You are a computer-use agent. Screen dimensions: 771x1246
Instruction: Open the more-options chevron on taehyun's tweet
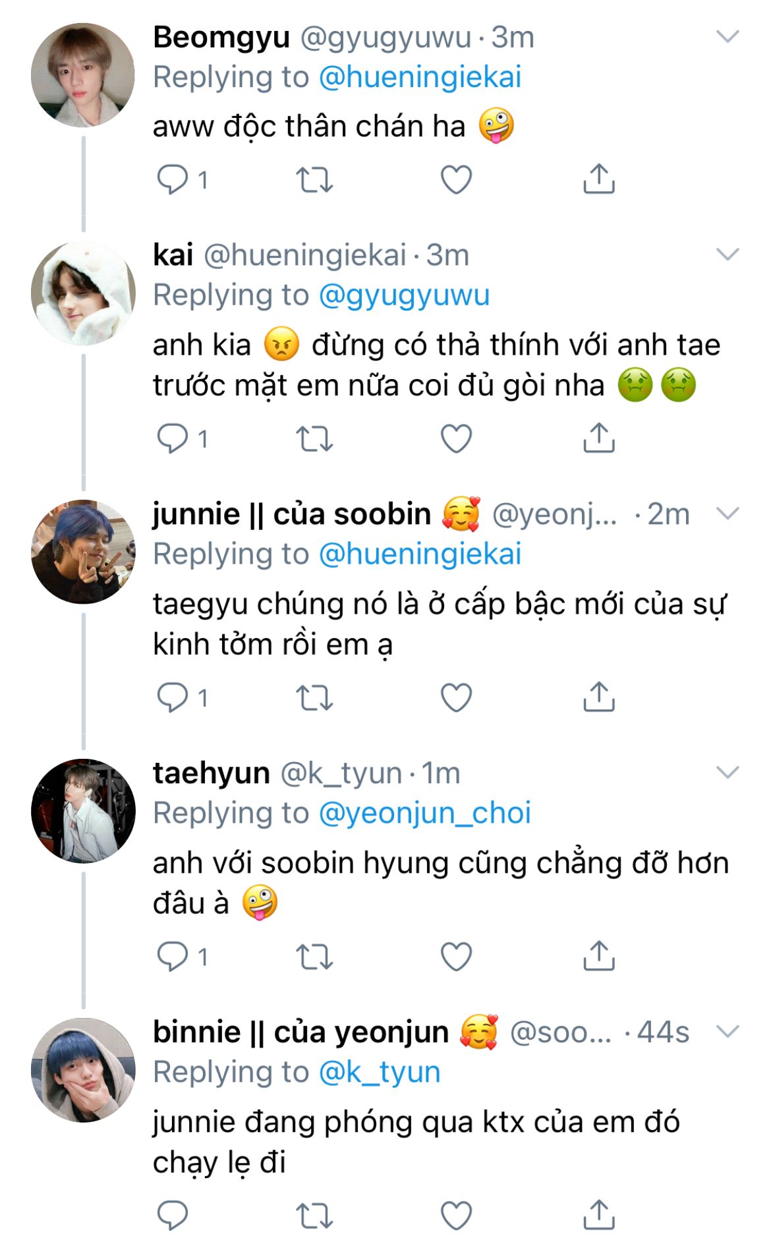728,772
